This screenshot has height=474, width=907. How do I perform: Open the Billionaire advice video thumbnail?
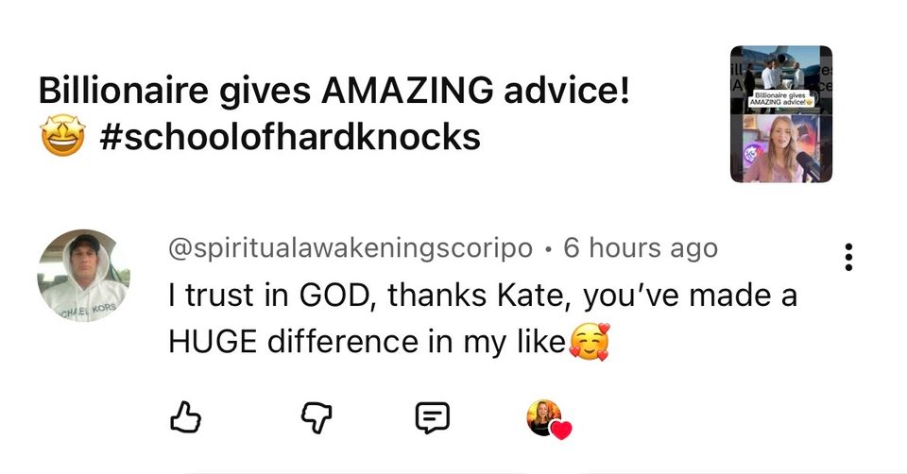point(780,113)
